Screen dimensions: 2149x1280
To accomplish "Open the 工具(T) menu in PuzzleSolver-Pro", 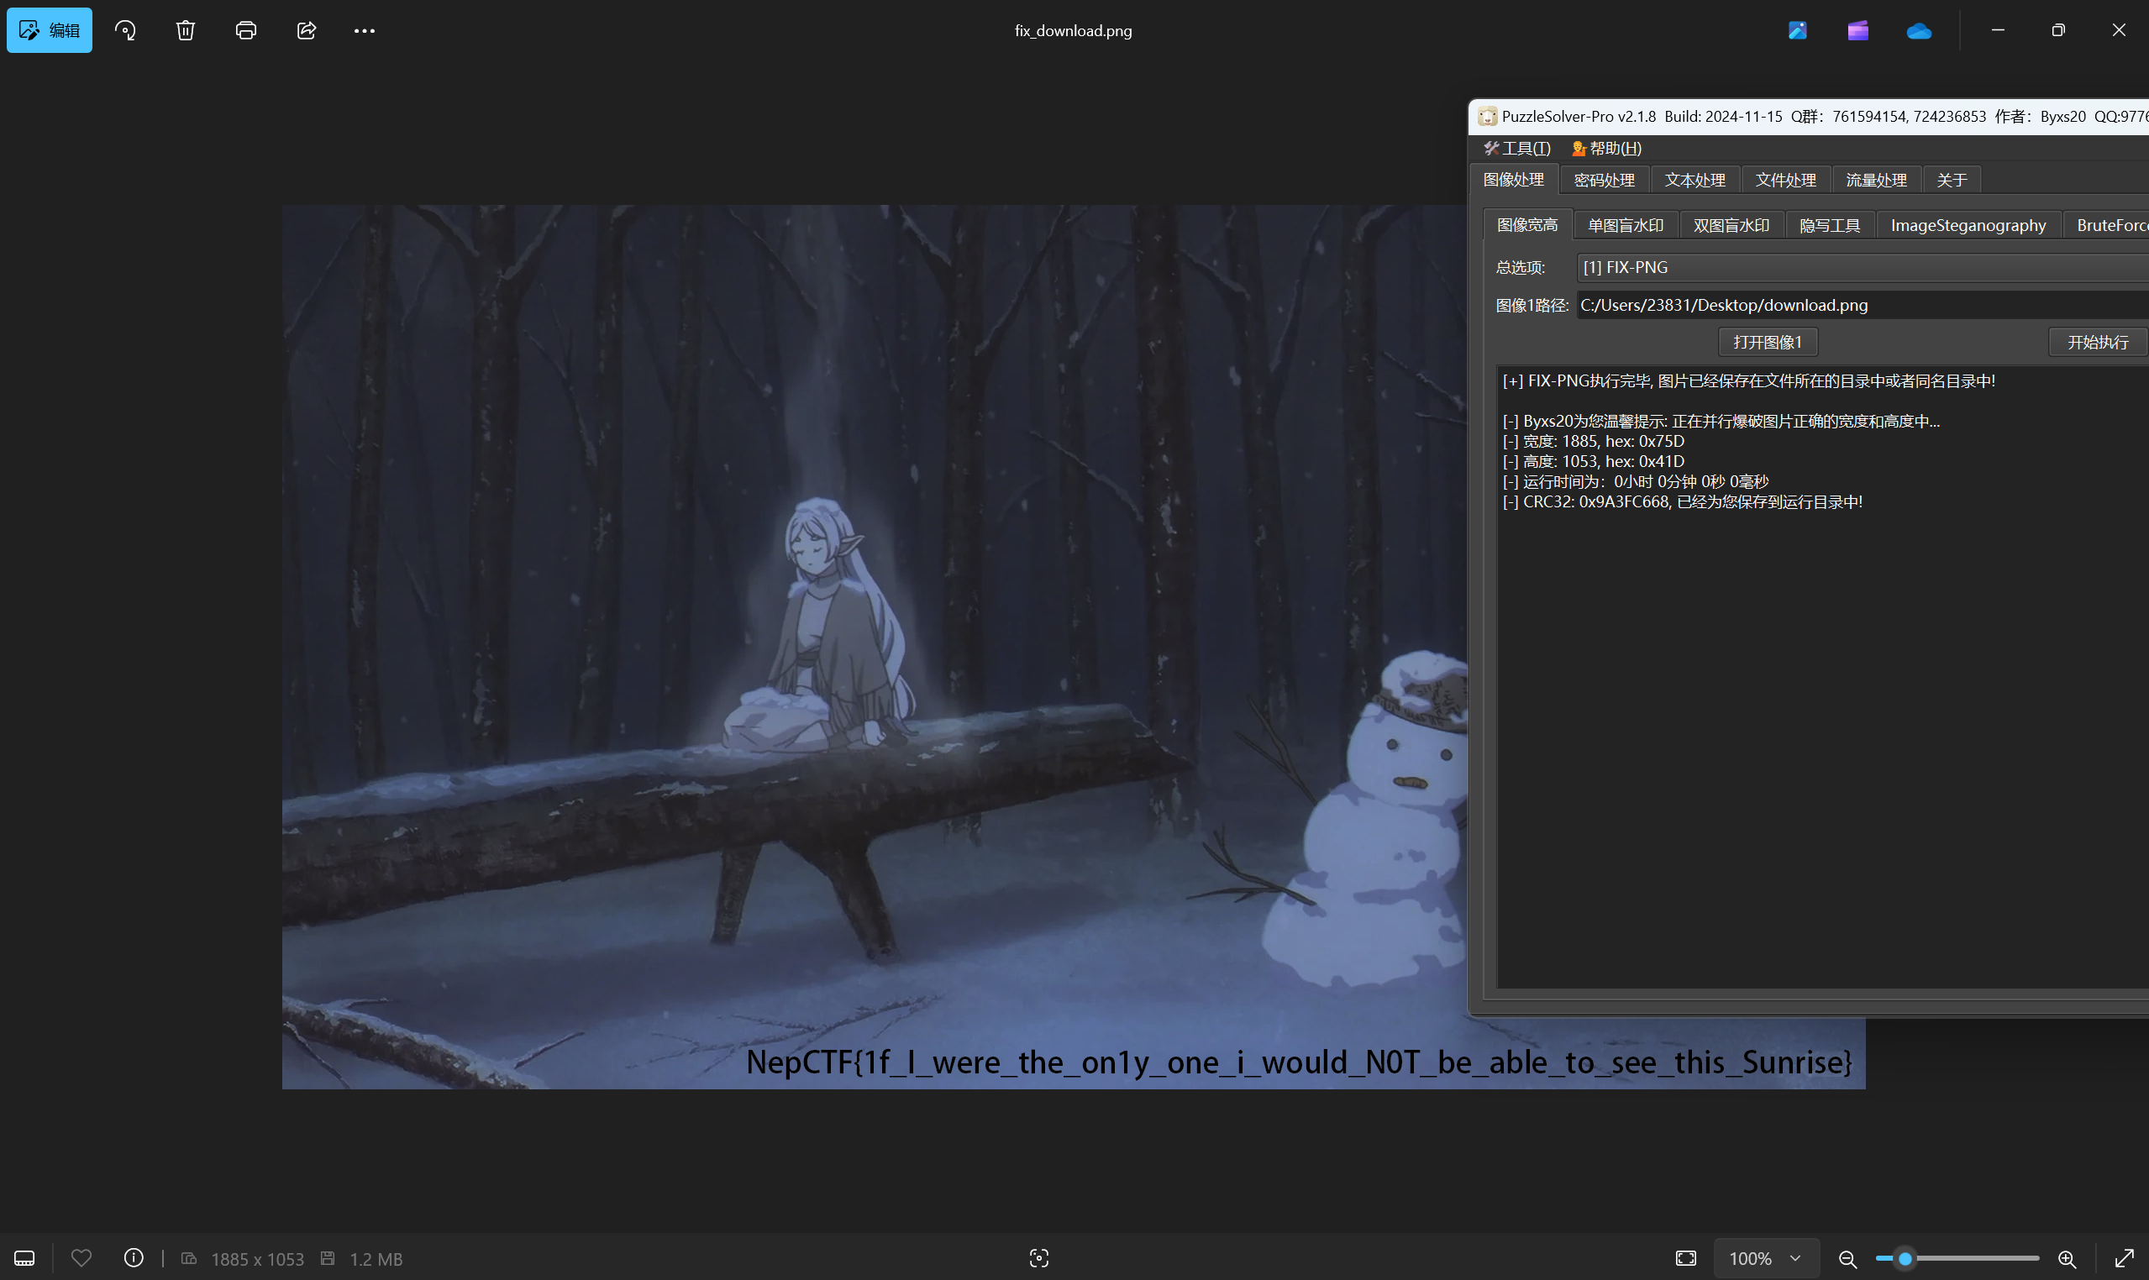I will coord(1517,149).
